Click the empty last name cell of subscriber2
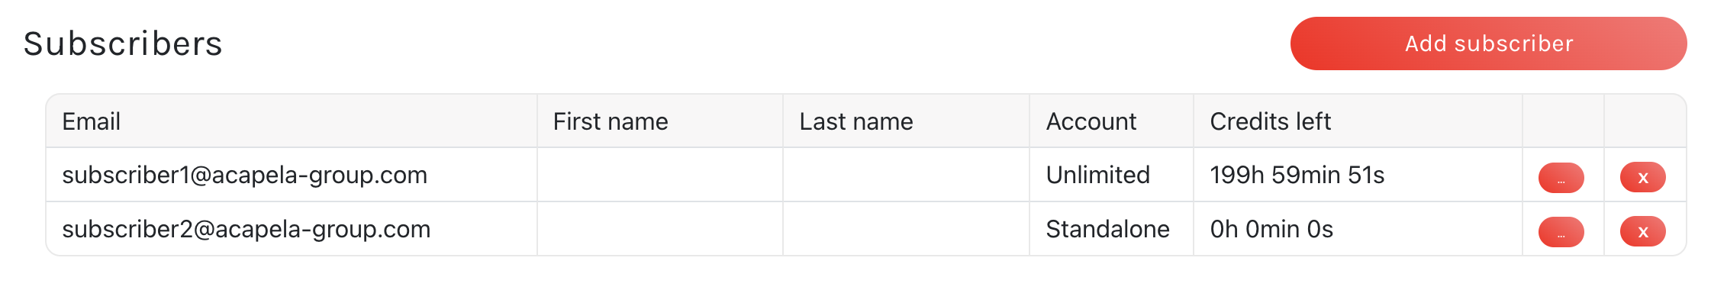This screenshot has width=1711, height=290. [906, 229]
